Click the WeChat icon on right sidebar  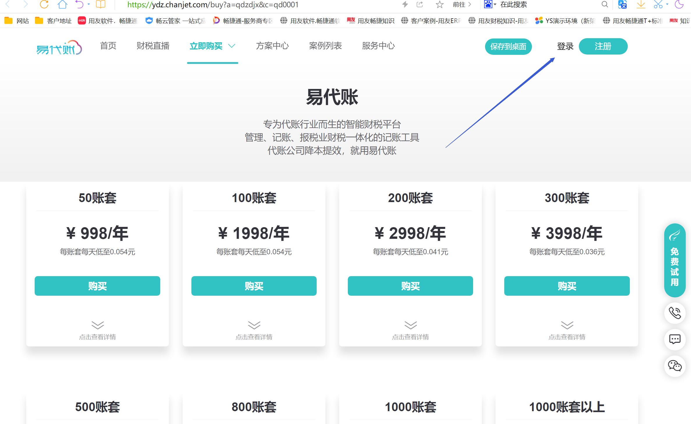pyautogui.click(x=675, y=366)
